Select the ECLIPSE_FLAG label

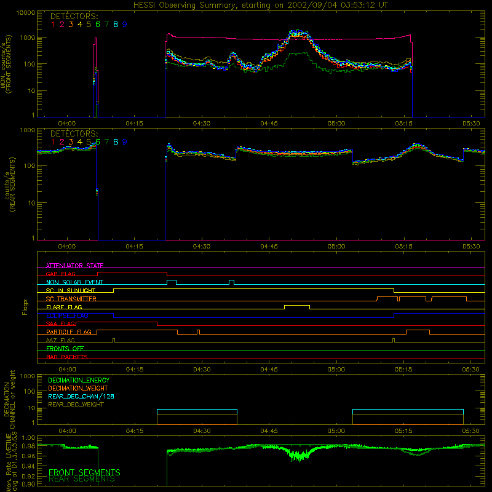pos(67,315)
